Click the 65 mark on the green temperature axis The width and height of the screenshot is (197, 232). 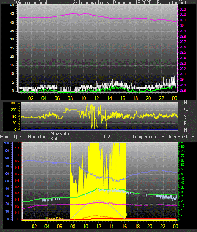183,160
